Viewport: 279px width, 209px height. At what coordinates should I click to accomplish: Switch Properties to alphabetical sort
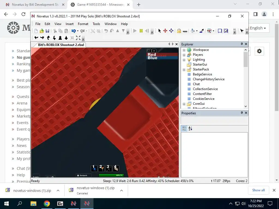coord(190,128)
